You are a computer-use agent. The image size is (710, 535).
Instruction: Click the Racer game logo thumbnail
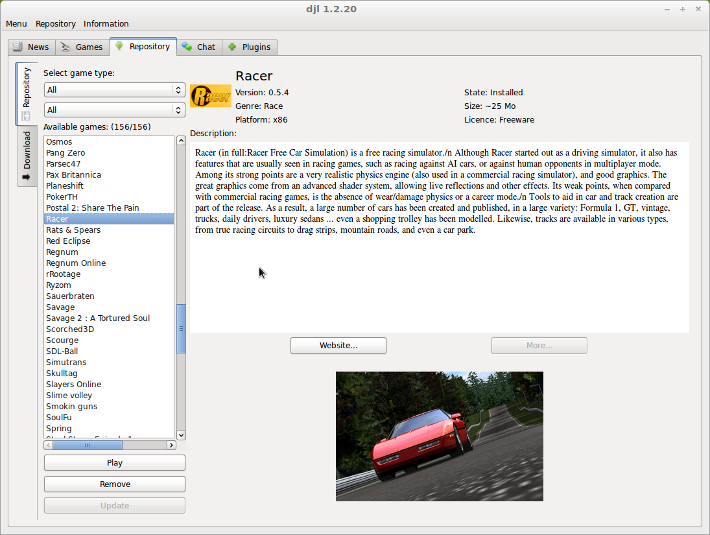pyautogui.click(x=210, y=95)
